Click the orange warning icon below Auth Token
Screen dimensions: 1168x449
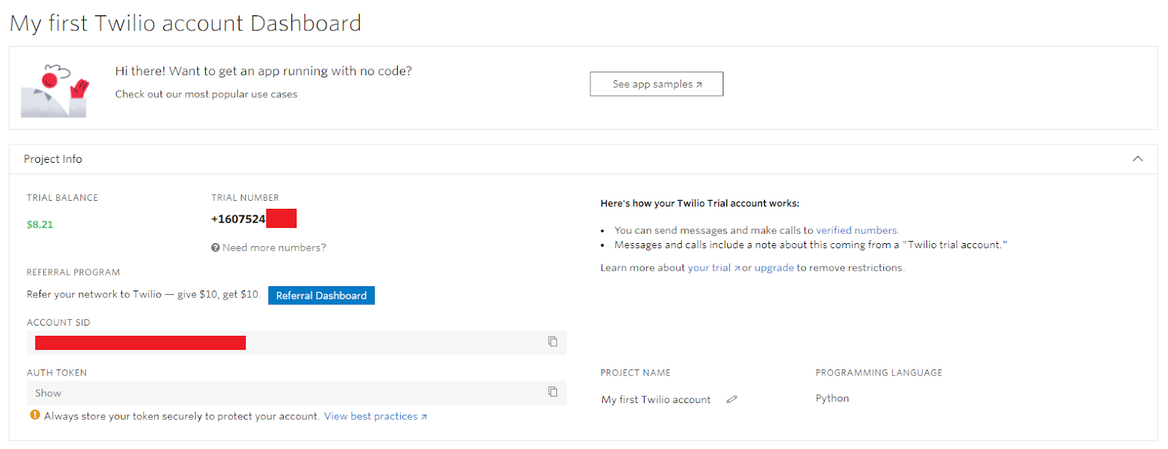coord(34,415)
